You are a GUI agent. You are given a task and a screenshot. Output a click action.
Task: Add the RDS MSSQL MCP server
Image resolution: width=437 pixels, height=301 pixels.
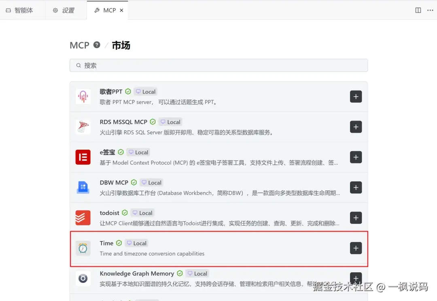(356, 127)
